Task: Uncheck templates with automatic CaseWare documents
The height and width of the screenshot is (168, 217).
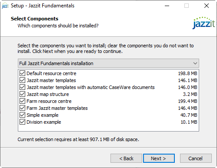Action: pyautogui.click(x=22, y=87)
